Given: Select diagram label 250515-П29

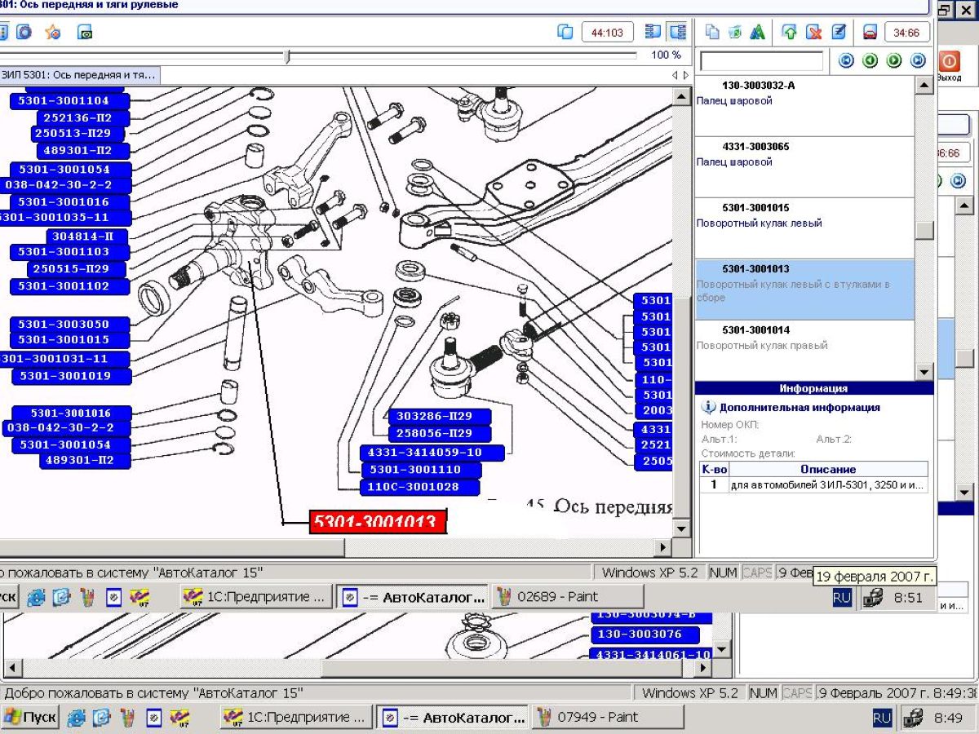Looking at the screenshot, I should pyautogui.click(x=78, y=269).
